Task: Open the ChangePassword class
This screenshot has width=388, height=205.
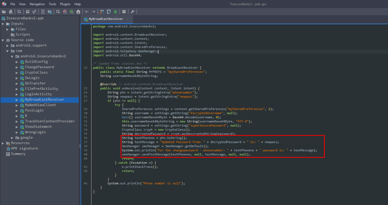Action: pyautogui.click(x=39, y=67)
